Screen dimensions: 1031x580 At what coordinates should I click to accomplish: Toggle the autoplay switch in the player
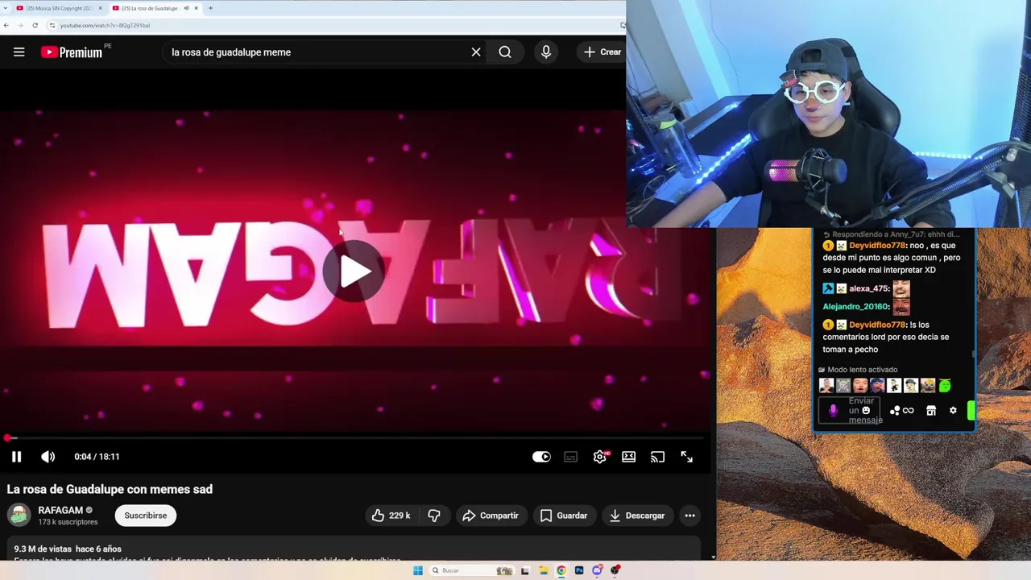pyautogui.click(x=541, y=457)
